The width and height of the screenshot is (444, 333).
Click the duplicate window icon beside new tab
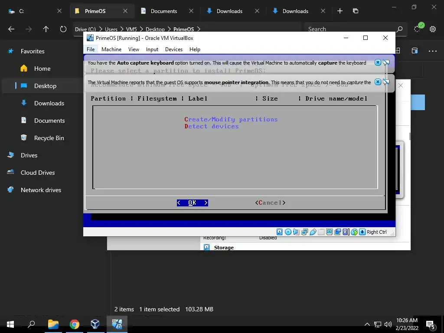pyautogui.click(x=356, y=11)
